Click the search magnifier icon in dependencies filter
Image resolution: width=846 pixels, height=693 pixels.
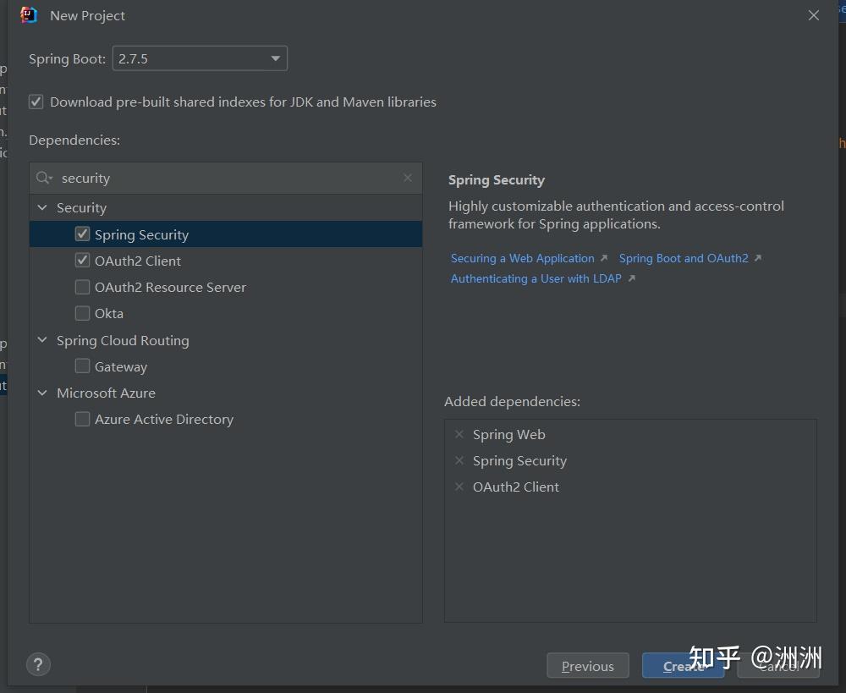click(x=44, y=178)
